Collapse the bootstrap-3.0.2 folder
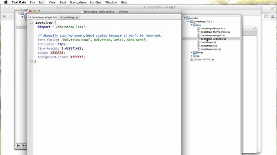 tap(188, 22)
